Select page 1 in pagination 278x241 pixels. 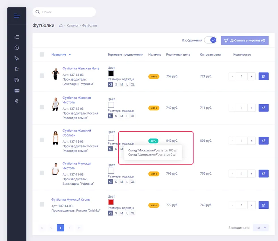click(x=60, y=228)
